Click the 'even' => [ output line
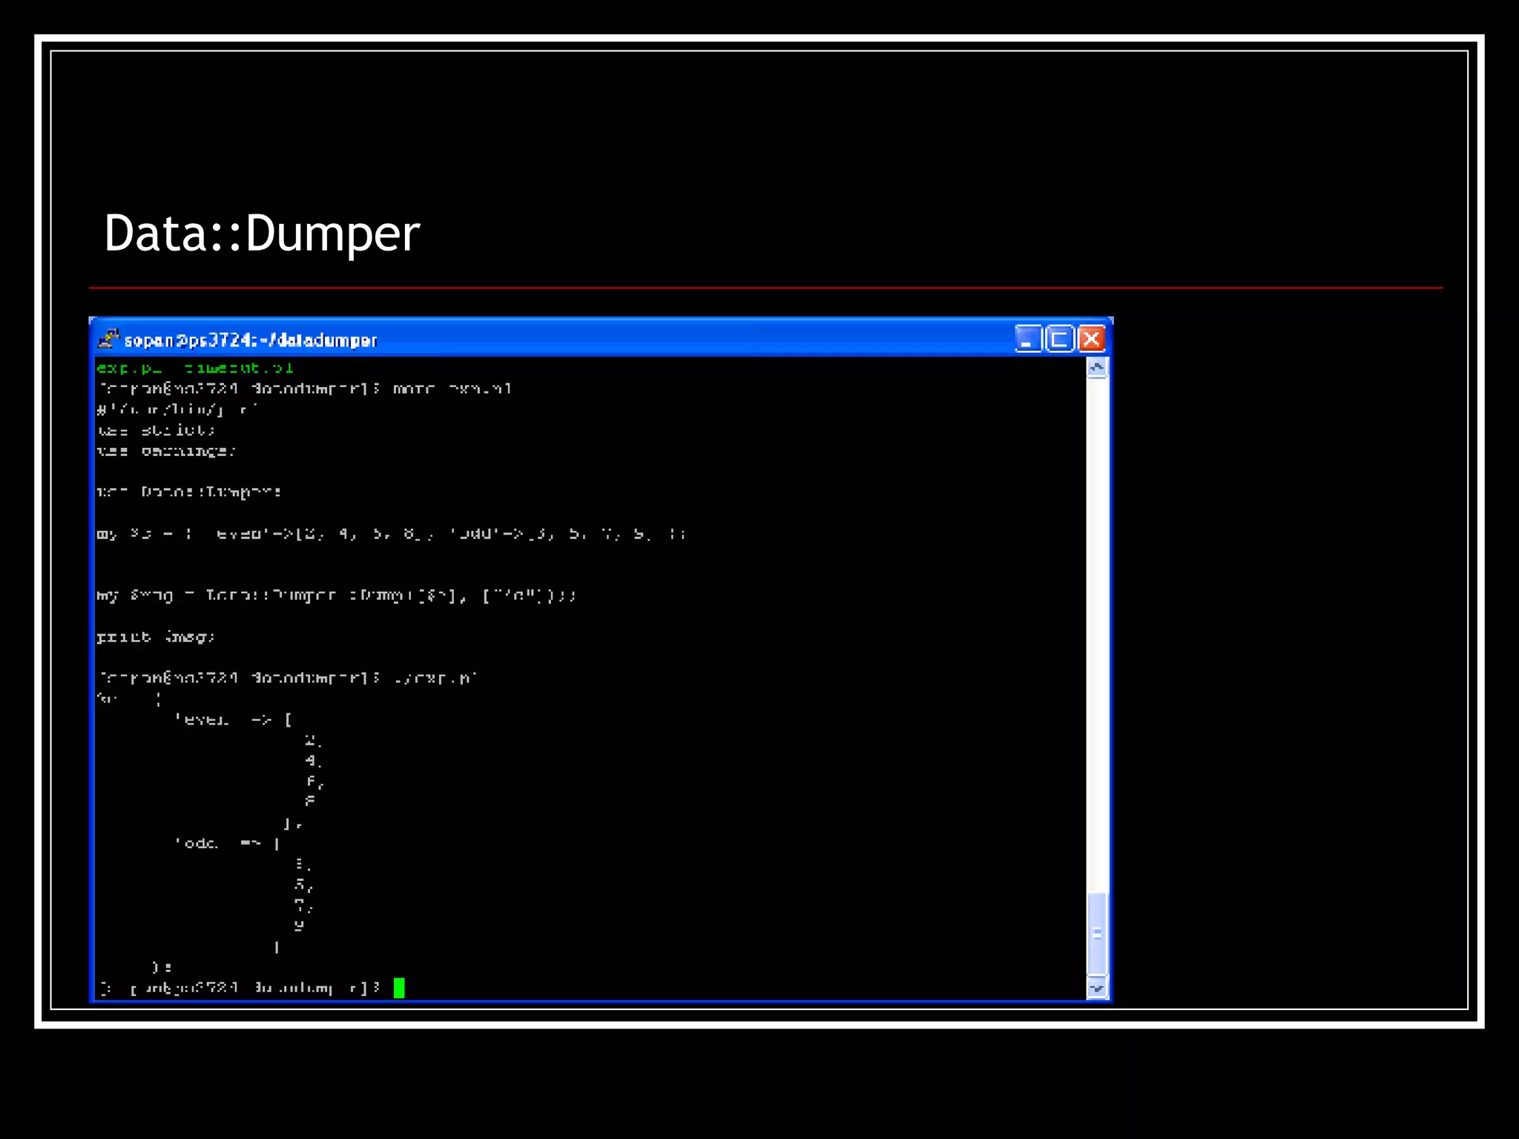The image size is (1519, 1139). 234,720
